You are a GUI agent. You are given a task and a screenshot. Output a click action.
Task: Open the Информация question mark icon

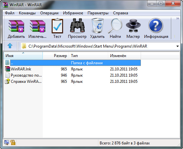click(156, 25)
